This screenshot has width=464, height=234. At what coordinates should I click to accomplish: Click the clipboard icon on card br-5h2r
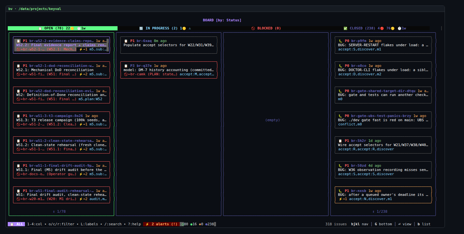[x=340, y=141]
